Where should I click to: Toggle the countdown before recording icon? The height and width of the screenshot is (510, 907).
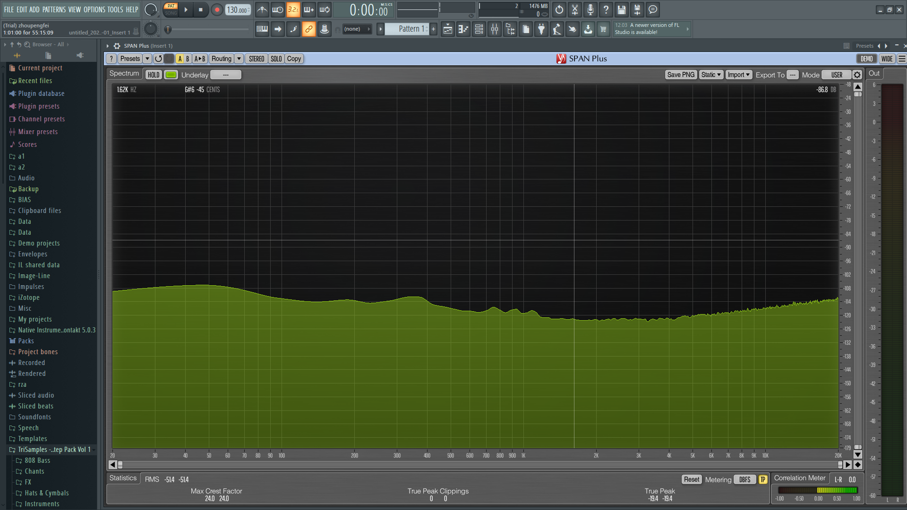pyautogui.click(x=293, y=9)
